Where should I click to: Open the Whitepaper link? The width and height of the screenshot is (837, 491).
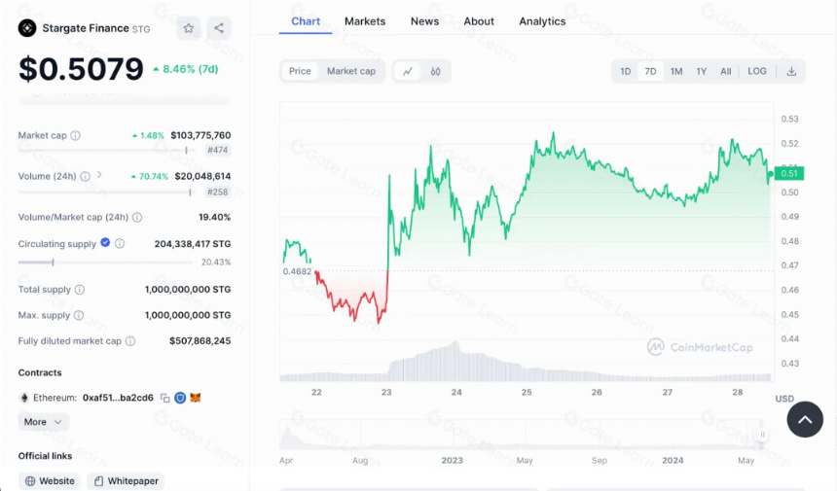click(126, 481)
